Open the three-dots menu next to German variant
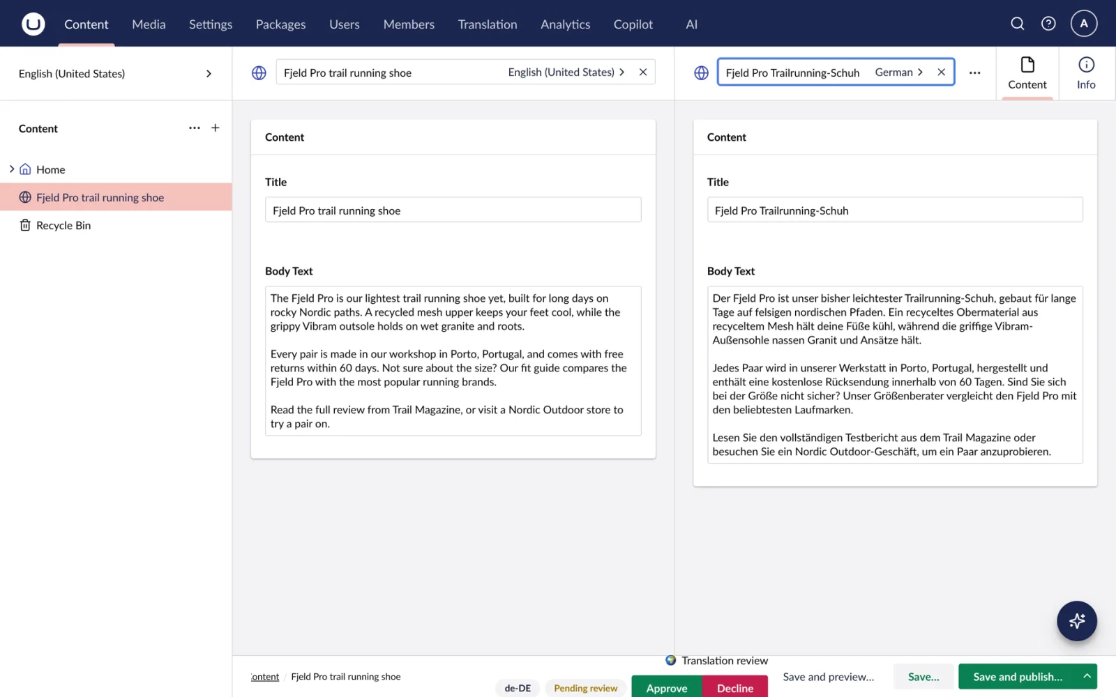The height and width of the screenshot is (697, 1116). [975, 72]
